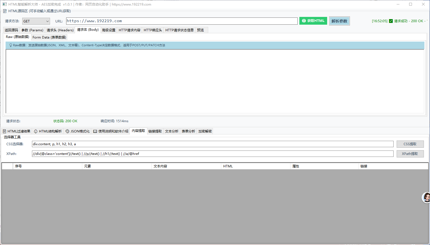
Task: Click the CSS选择器 input field
Action: pyautogui.click(x=212, y=144)
